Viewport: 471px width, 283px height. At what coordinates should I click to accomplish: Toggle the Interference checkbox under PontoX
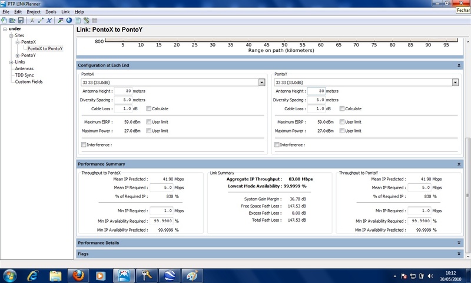(84, 144)
